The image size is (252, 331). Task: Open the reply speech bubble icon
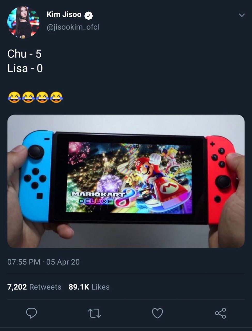[x=32, y=313]
